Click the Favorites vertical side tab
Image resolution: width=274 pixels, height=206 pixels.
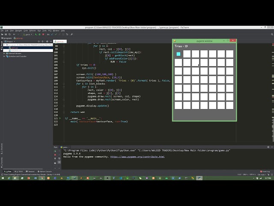pyautogui.click(x=2, y=163)
